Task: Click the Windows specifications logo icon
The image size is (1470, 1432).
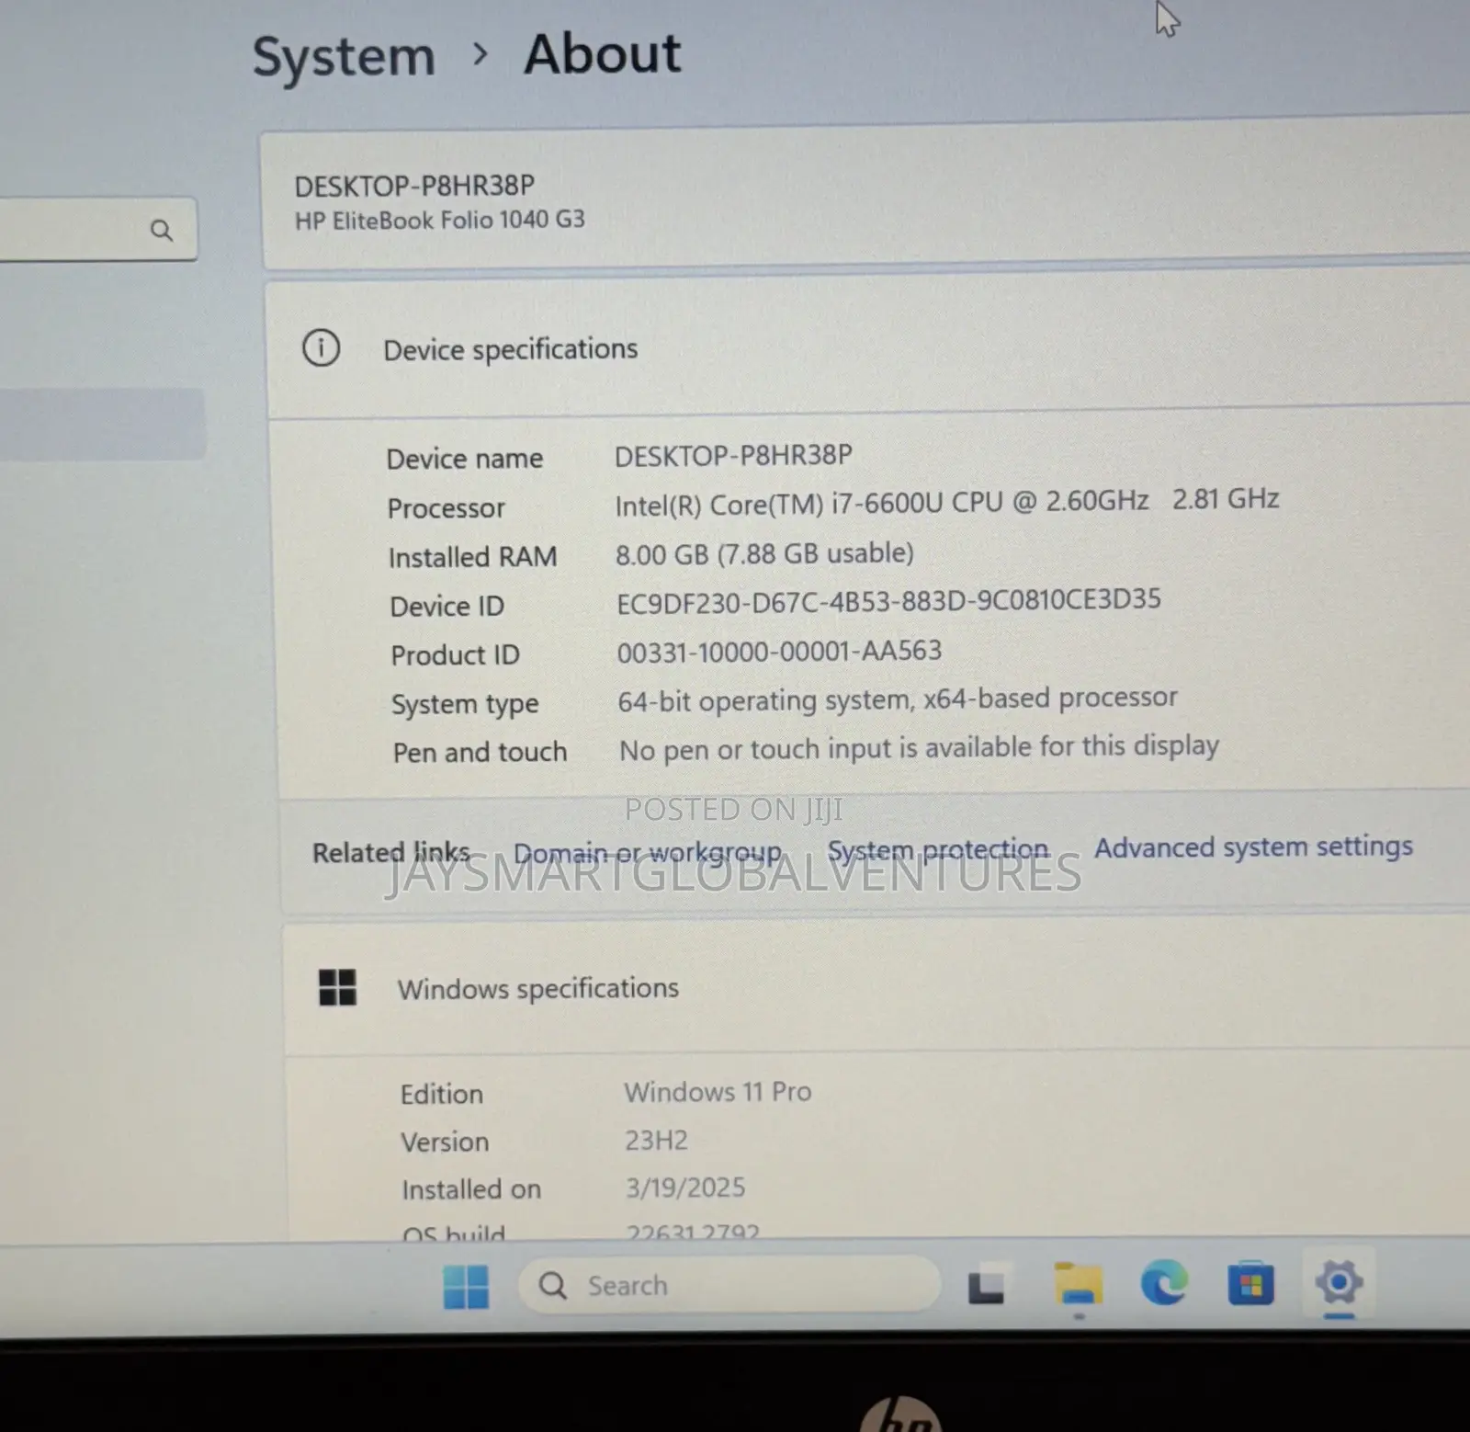Action: coord(337,988)
